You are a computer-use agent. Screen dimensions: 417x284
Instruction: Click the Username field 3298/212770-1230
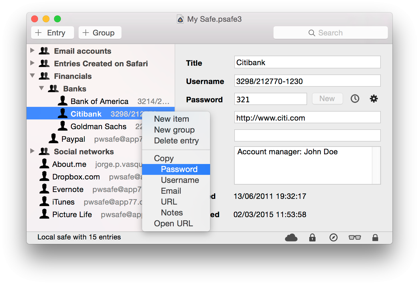coord(308,81)
